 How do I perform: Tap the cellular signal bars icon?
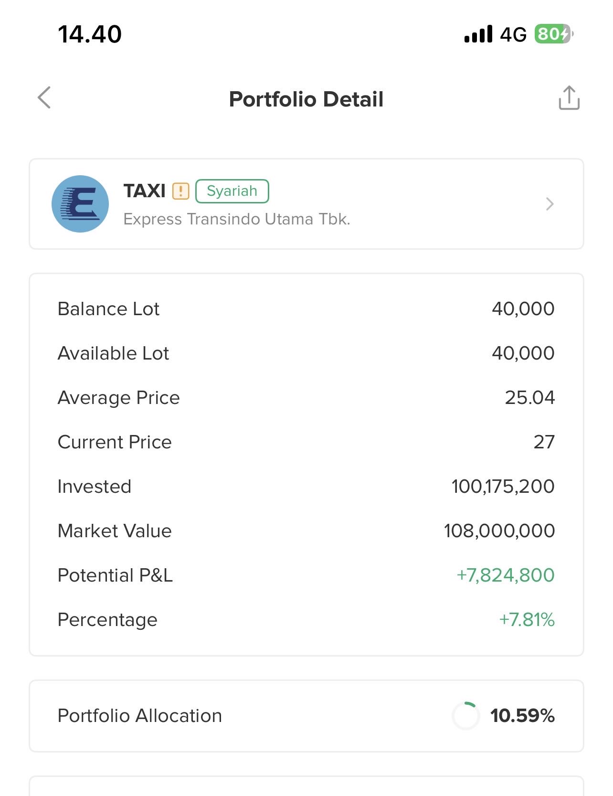478,34
